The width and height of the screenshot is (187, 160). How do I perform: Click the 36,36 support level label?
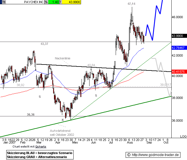point(31,115)
